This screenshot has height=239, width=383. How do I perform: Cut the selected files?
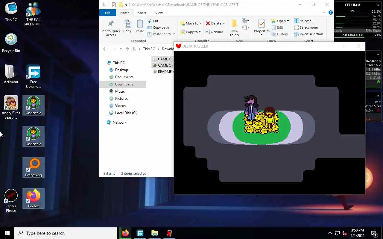coord(153,21)
